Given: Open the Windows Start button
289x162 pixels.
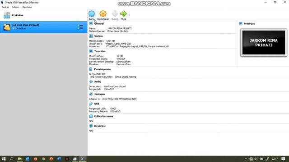Looking at the screenshot, I should (x=4, y=159).
